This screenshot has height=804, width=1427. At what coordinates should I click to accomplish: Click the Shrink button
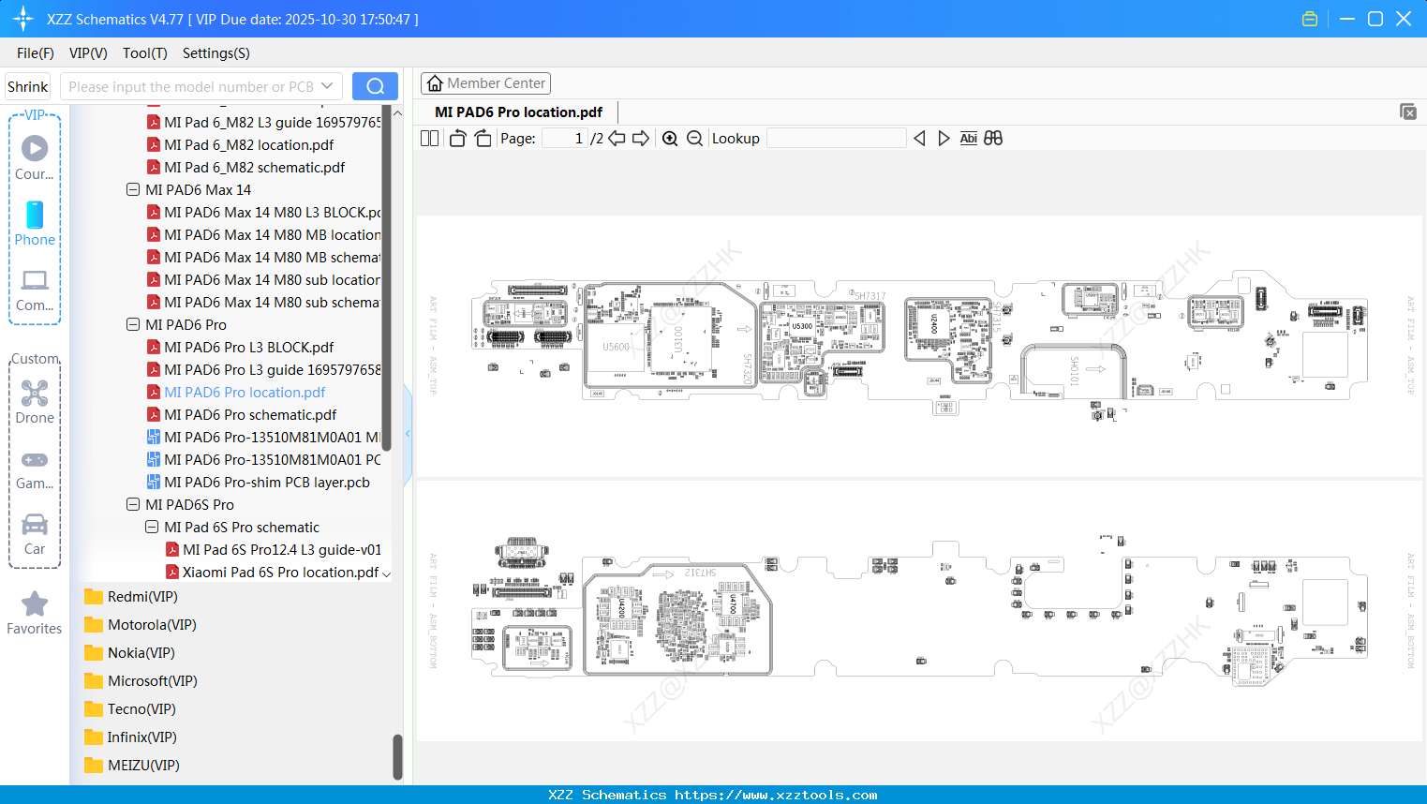click(x=27, y=86)
